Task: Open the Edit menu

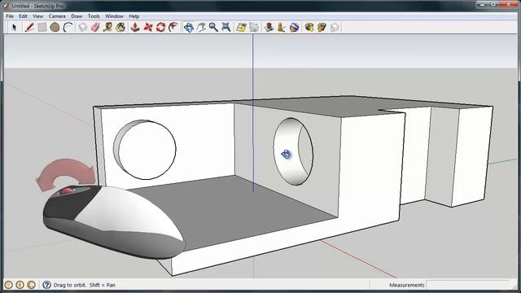Action: (x=23, y=16)
